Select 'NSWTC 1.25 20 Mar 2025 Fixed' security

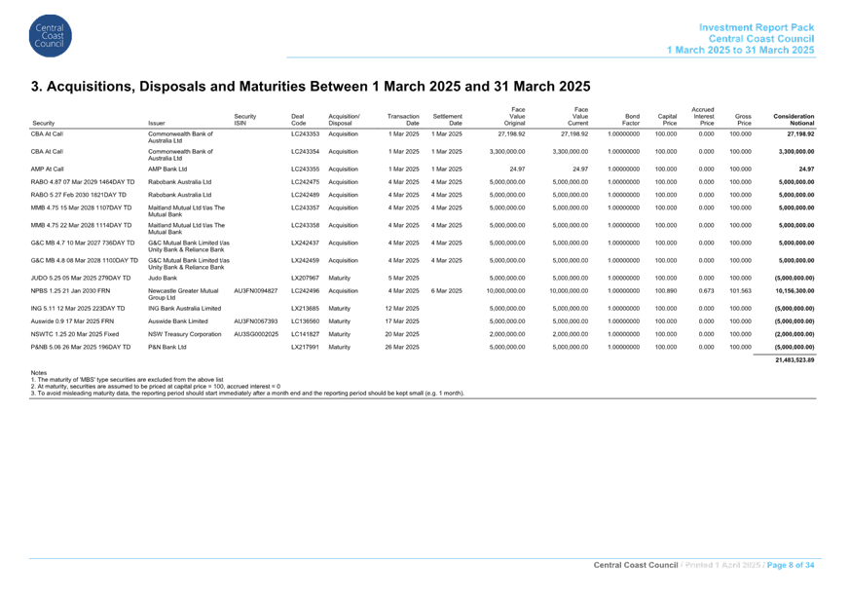click(x=75, y=335)
